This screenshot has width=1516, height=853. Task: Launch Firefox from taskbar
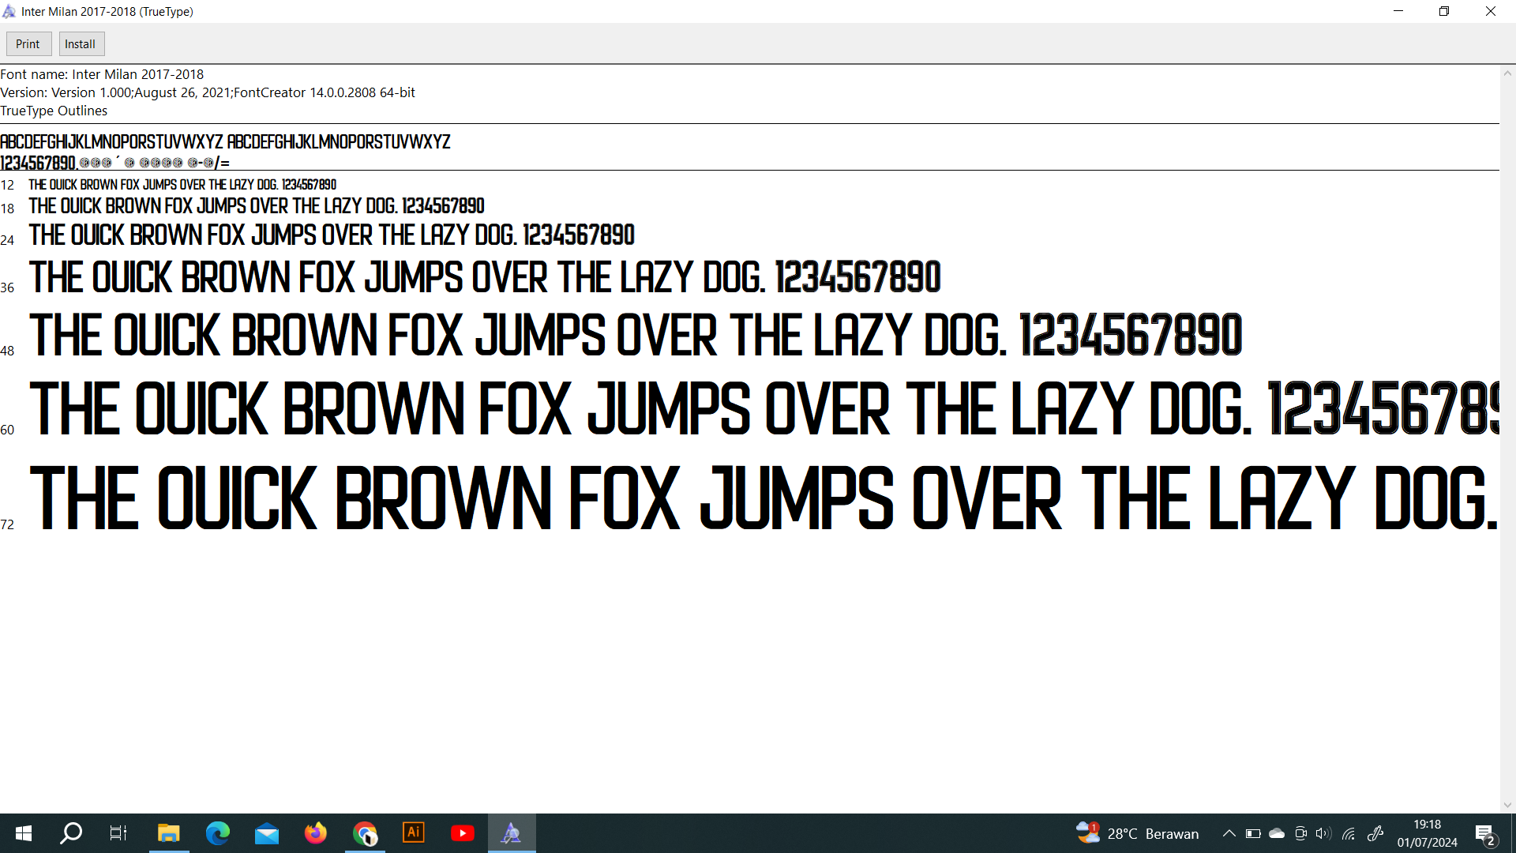click(x=315, y=833)
